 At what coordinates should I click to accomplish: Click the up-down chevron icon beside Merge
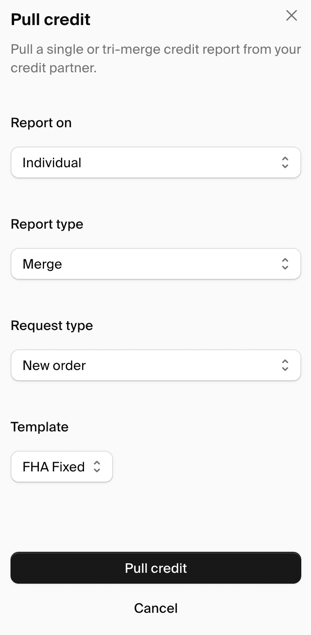coord(285,264)
